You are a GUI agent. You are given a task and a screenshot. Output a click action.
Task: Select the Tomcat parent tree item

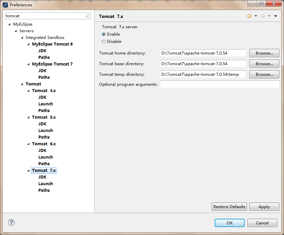pyautogui.click(x=33, y=84)
